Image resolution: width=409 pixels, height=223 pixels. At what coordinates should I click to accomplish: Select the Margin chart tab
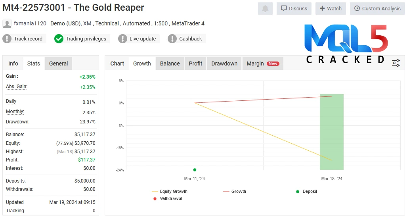pyautogui.click(x=263, y=63)
